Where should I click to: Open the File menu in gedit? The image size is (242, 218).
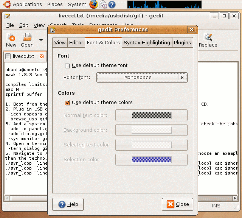point(10,25)
